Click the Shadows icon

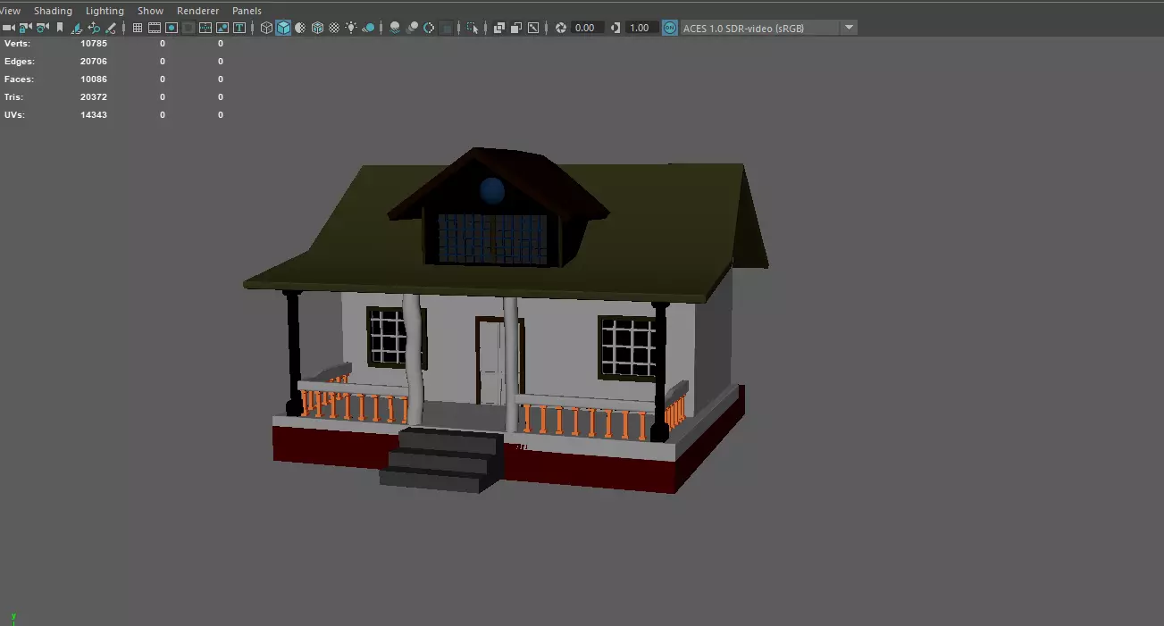coord(369,28)
